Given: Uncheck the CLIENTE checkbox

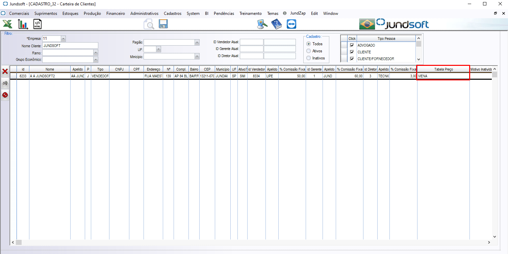Looking at the screenshot, I should pyautogui.click(x=352, y=52).
